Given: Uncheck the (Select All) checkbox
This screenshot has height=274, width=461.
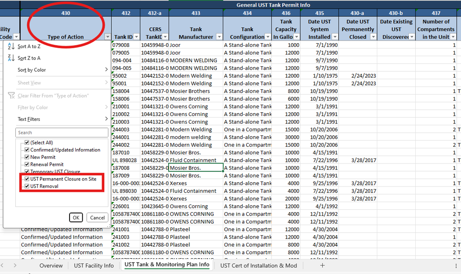Looking at the screenshot, I should coord(27,143).
